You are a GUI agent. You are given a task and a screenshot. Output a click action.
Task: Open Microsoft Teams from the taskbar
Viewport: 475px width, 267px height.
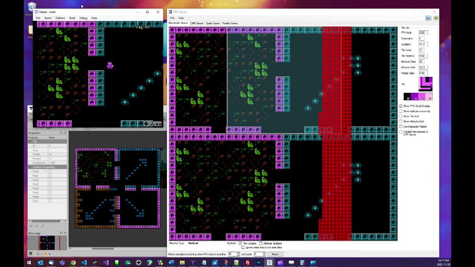pyautogui.click(x=62, y=262)
